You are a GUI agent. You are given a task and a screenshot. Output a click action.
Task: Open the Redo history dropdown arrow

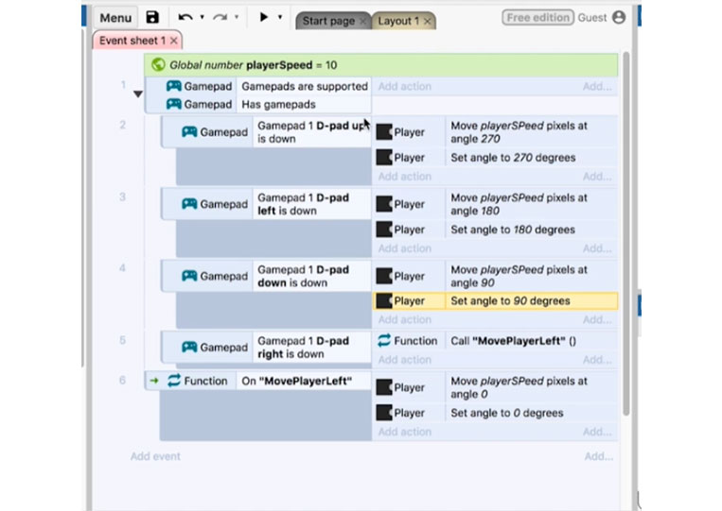pos(237,17)
